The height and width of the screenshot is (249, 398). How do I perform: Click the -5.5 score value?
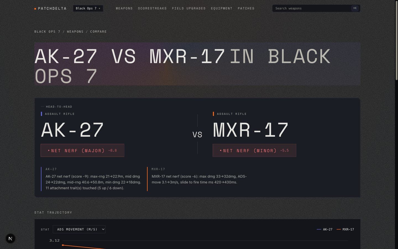(284, 151)
